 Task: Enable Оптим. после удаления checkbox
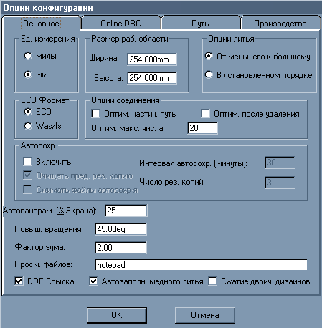coord(205,114)
